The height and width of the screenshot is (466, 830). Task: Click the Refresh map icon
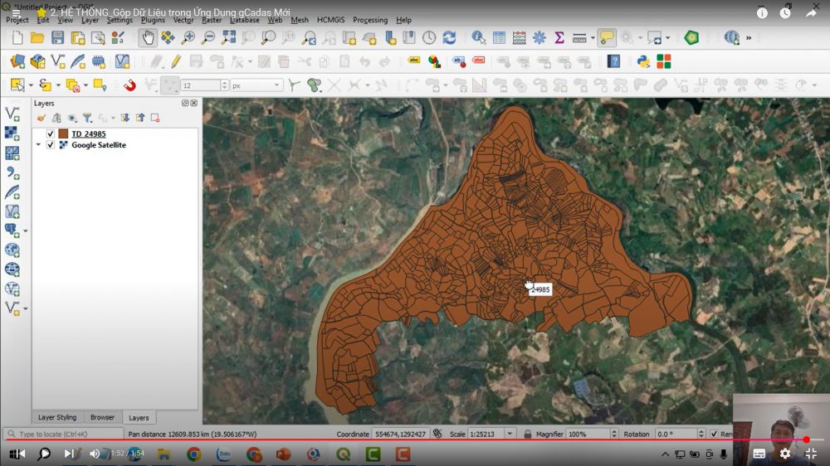click(449, 37)
